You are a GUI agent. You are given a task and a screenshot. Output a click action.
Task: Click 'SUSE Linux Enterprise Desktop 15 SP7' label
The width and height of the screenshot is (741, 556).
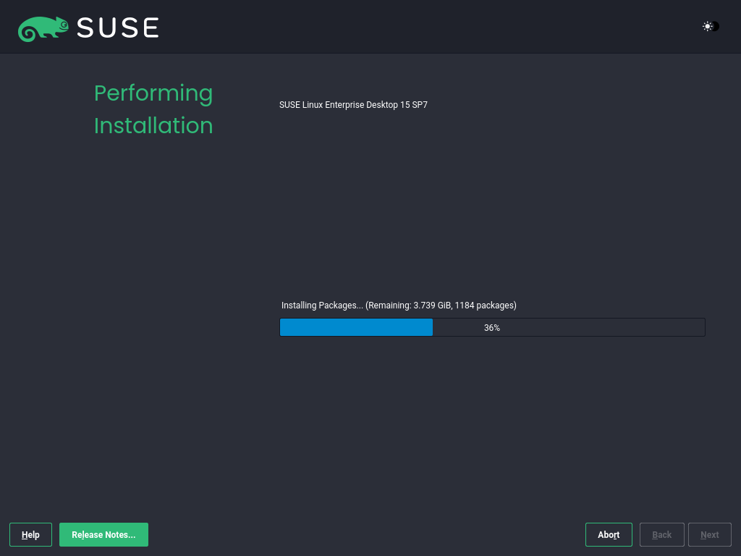[x=353, y=105]
